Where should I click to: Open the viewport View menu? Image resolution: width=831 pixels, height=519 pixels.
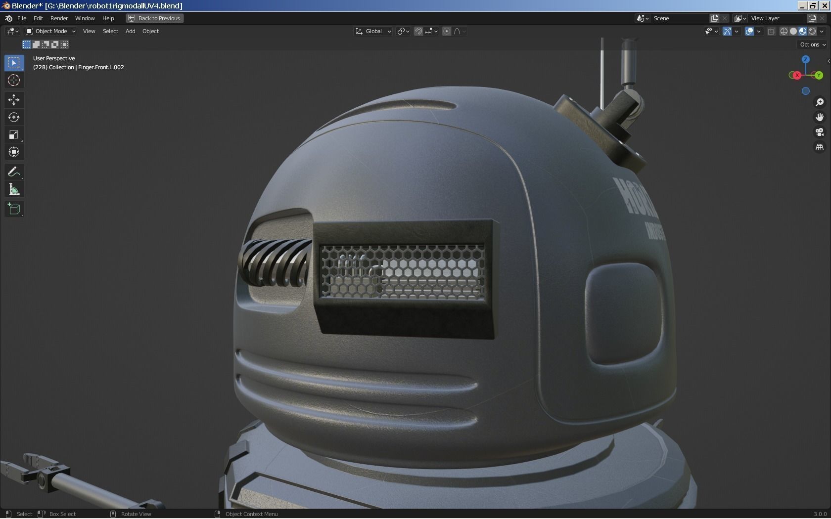click(89, 31)
